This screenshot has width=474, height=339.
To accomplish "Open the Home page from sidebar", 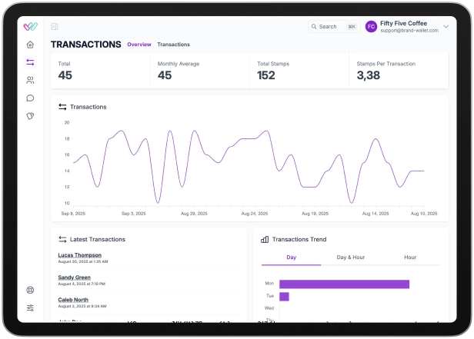I will 30,45.
